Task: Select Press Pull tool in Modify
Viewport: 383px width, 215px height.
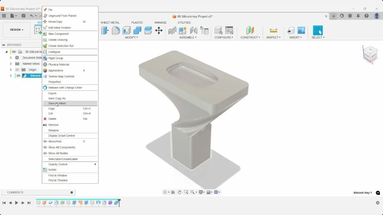Action: click(105, 30)
